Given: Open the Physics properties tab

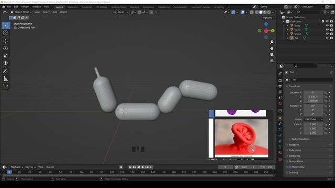Looking at the screenshot, I should 280,135.
